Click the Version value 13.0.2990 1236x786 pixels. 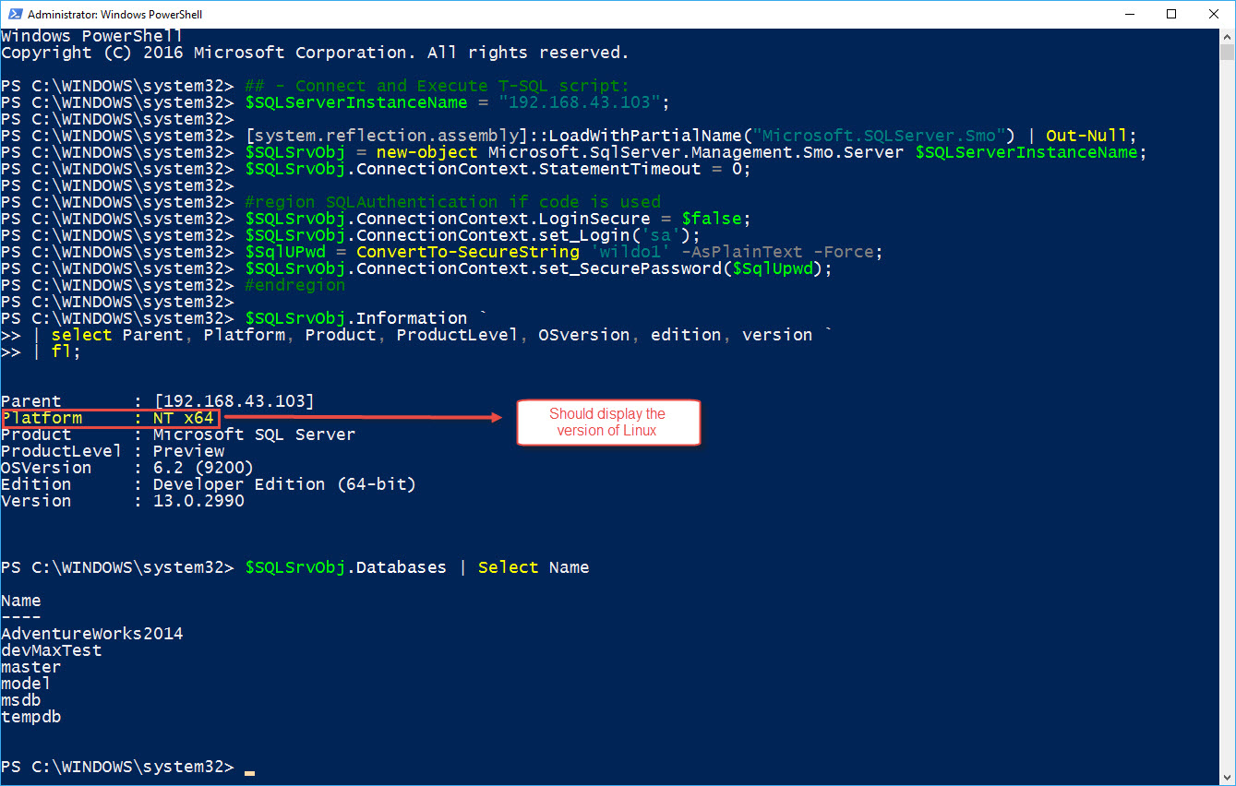[x=198, y=501]
